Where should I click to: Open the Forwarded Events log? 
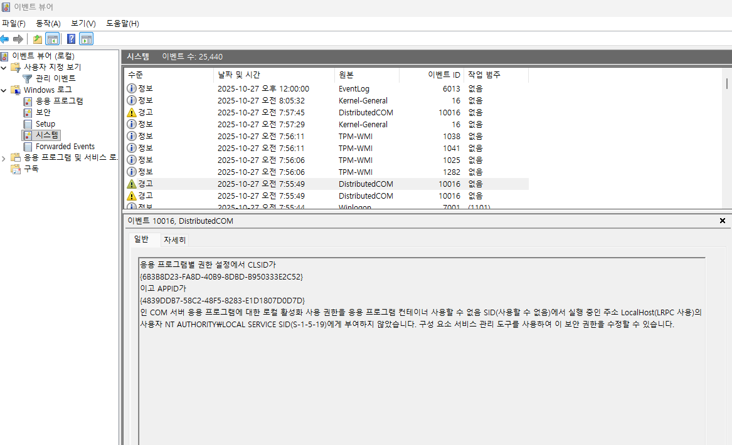(x=65, y=147)
